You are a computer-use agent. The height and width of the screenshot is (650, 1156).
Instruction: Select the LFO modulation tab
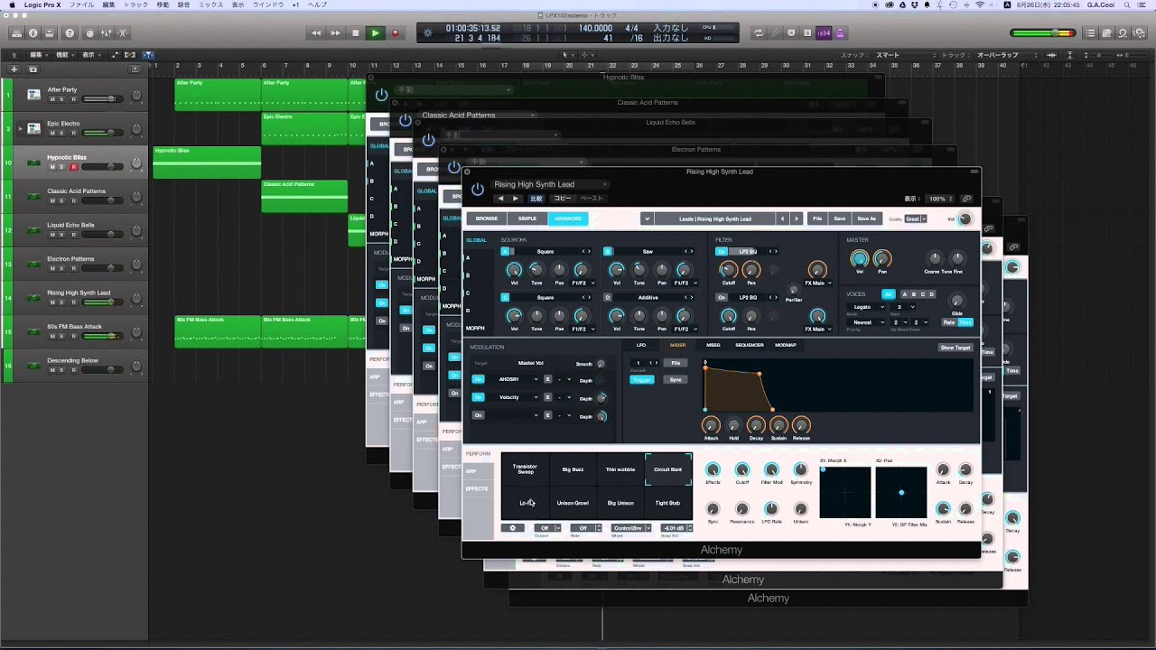tap(641, 345)
